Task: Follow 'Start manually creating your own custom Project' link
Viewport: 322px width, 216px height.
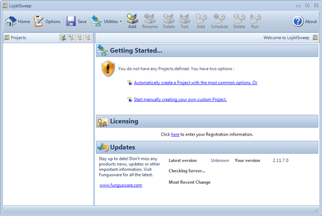Action: click(x=180, y=99)
